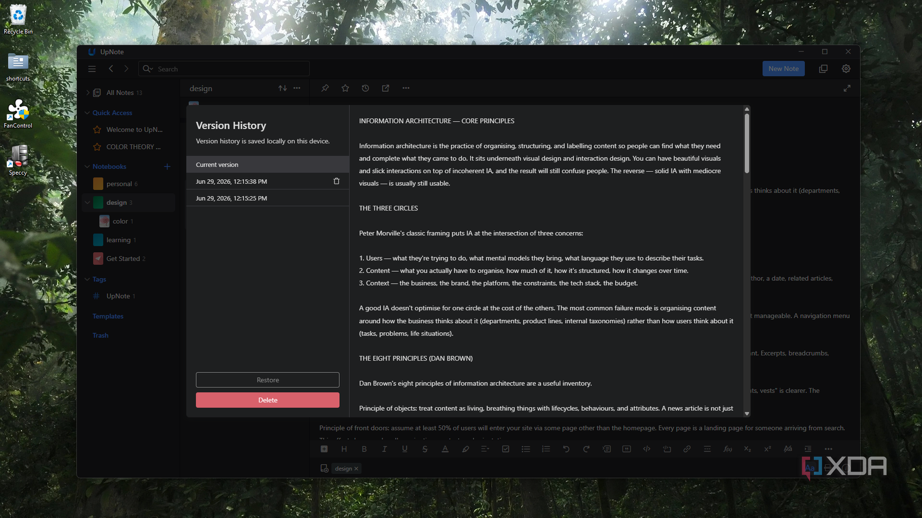922x518 pixels.
Task: Open the new window icon beside New Note
Action: coord(823,69)
